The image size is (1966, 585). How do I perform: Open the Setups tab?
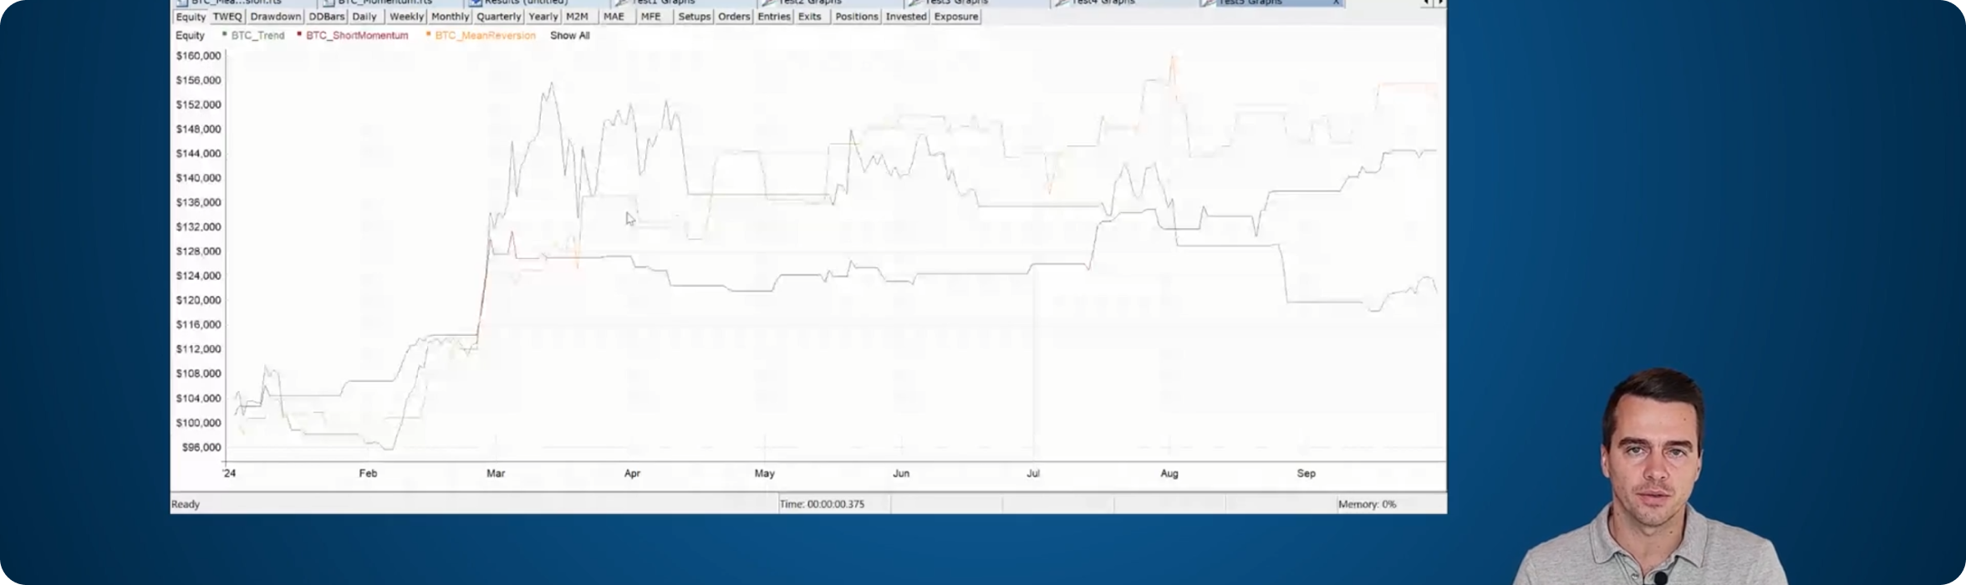tap(694, 17)
